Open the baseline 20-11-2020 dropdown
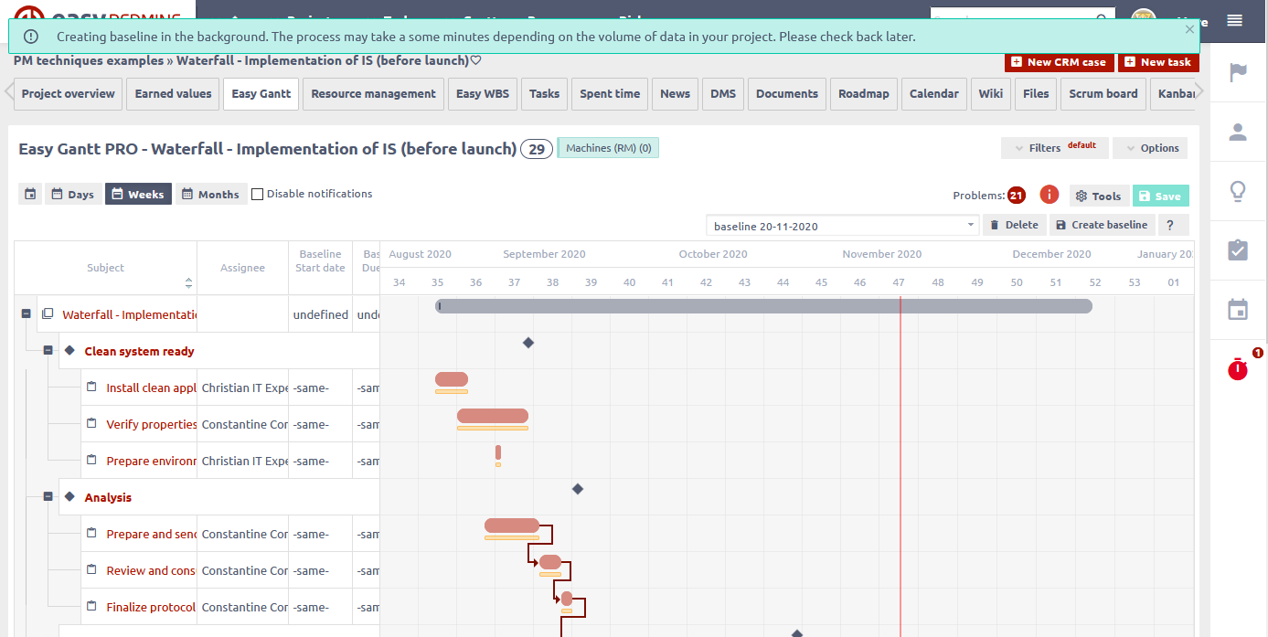Viewport: 1268px width, 637px height. [842, 226]
